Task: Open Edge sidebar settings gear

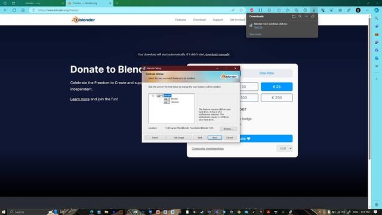Action: [x=377, y=204]
